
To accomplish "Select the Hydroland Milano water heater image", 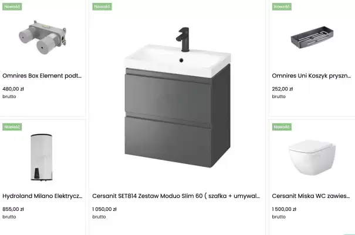I will pos(42,156).
